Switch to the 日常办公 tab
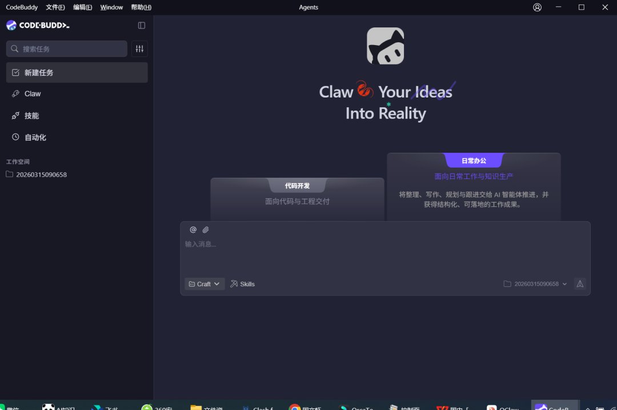 click(474, 161)
